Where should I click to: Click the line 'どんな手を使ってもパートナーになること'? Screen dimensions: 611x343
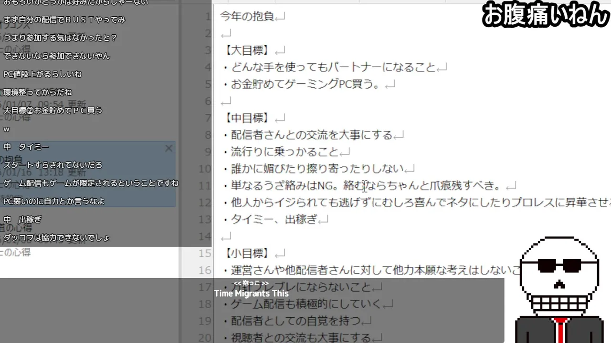(x=329, y=67)
